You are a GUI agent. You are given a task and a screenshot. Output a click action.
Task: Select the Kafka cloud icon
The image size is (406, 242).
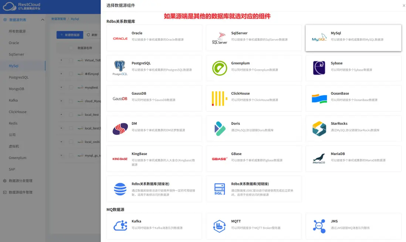tap(121, 225)
